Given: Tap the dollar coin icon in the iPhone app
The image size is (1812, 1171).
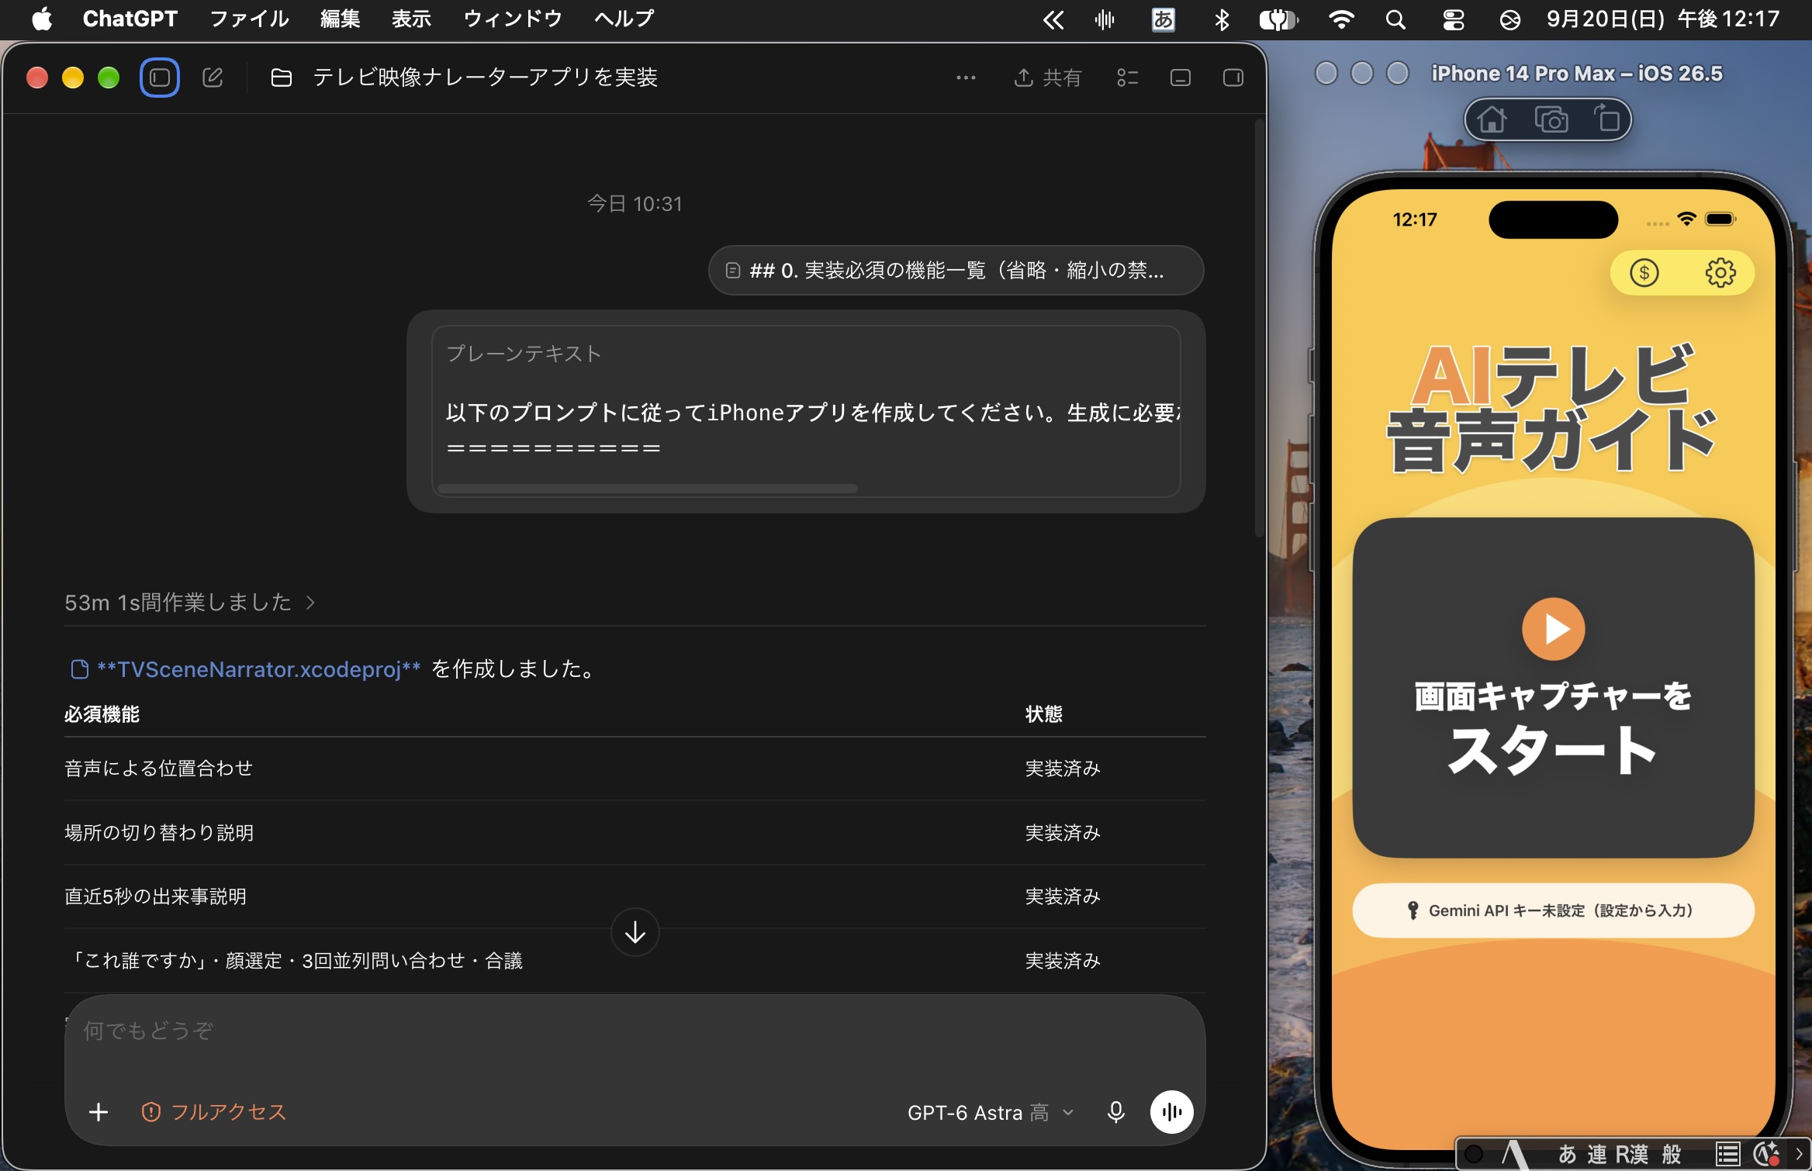Looking at the screenshot, I should coord(1644,273).
